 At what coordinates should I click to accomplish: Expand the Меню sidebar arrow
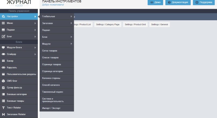[x=35, y=23]
